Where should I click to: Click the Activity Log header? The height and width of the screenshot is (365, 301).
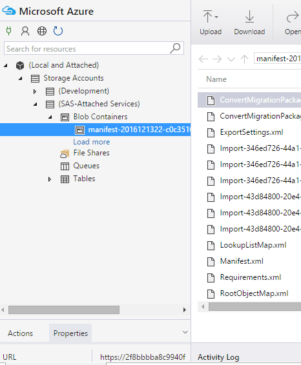coord(218,357)
